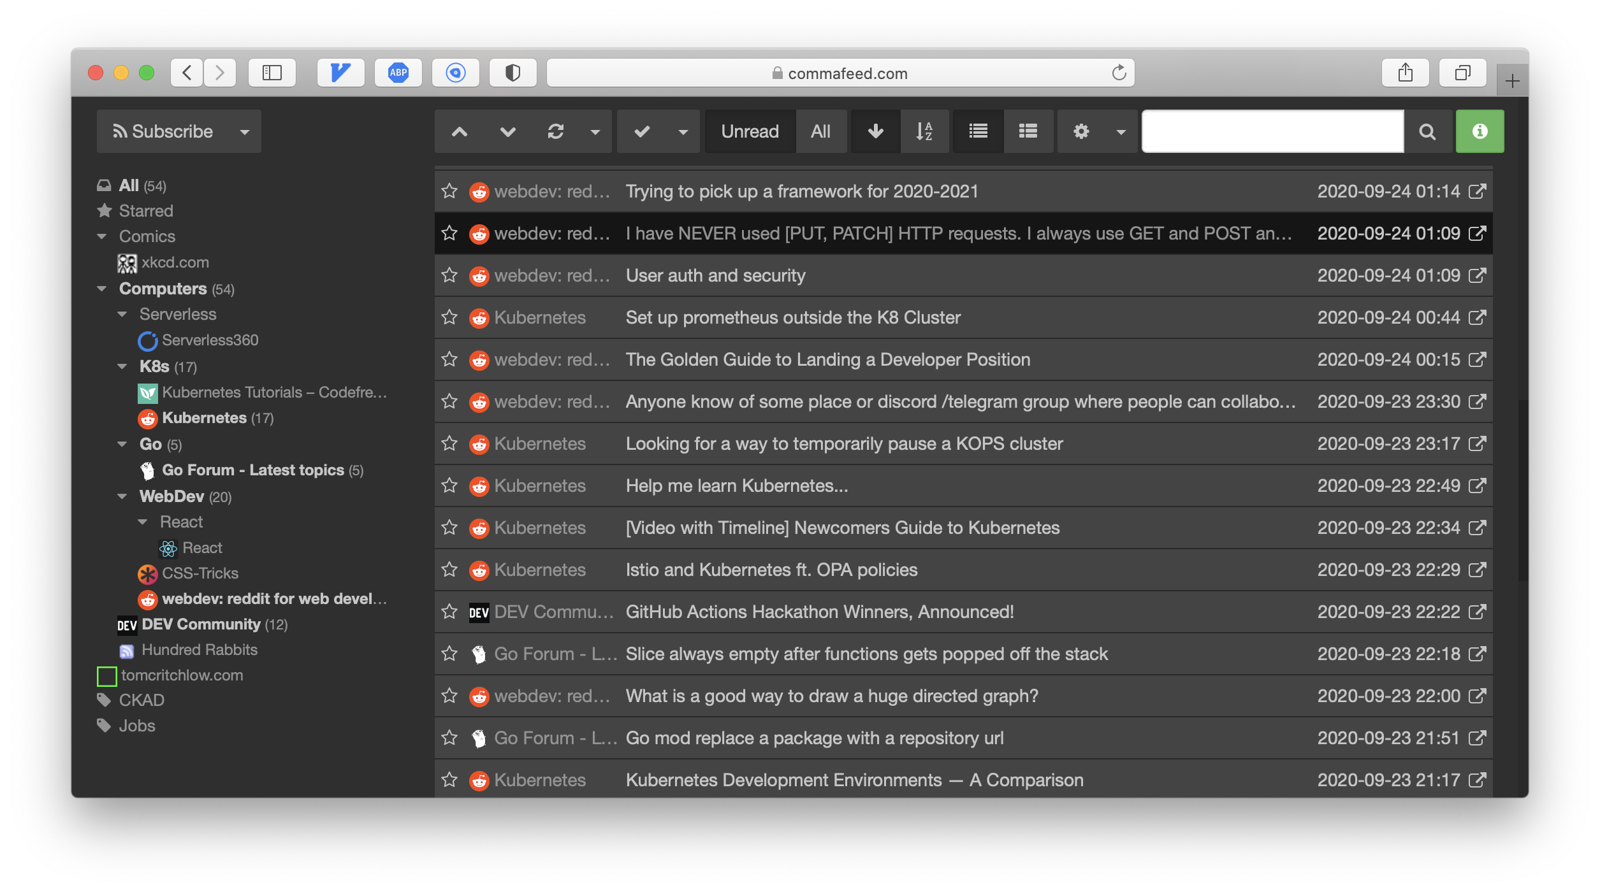Open external link for 'Istio and Kubernetes' entry
Image resolution: width=1600 pixels, height=892 pixels.
[x=1478, y=570]
